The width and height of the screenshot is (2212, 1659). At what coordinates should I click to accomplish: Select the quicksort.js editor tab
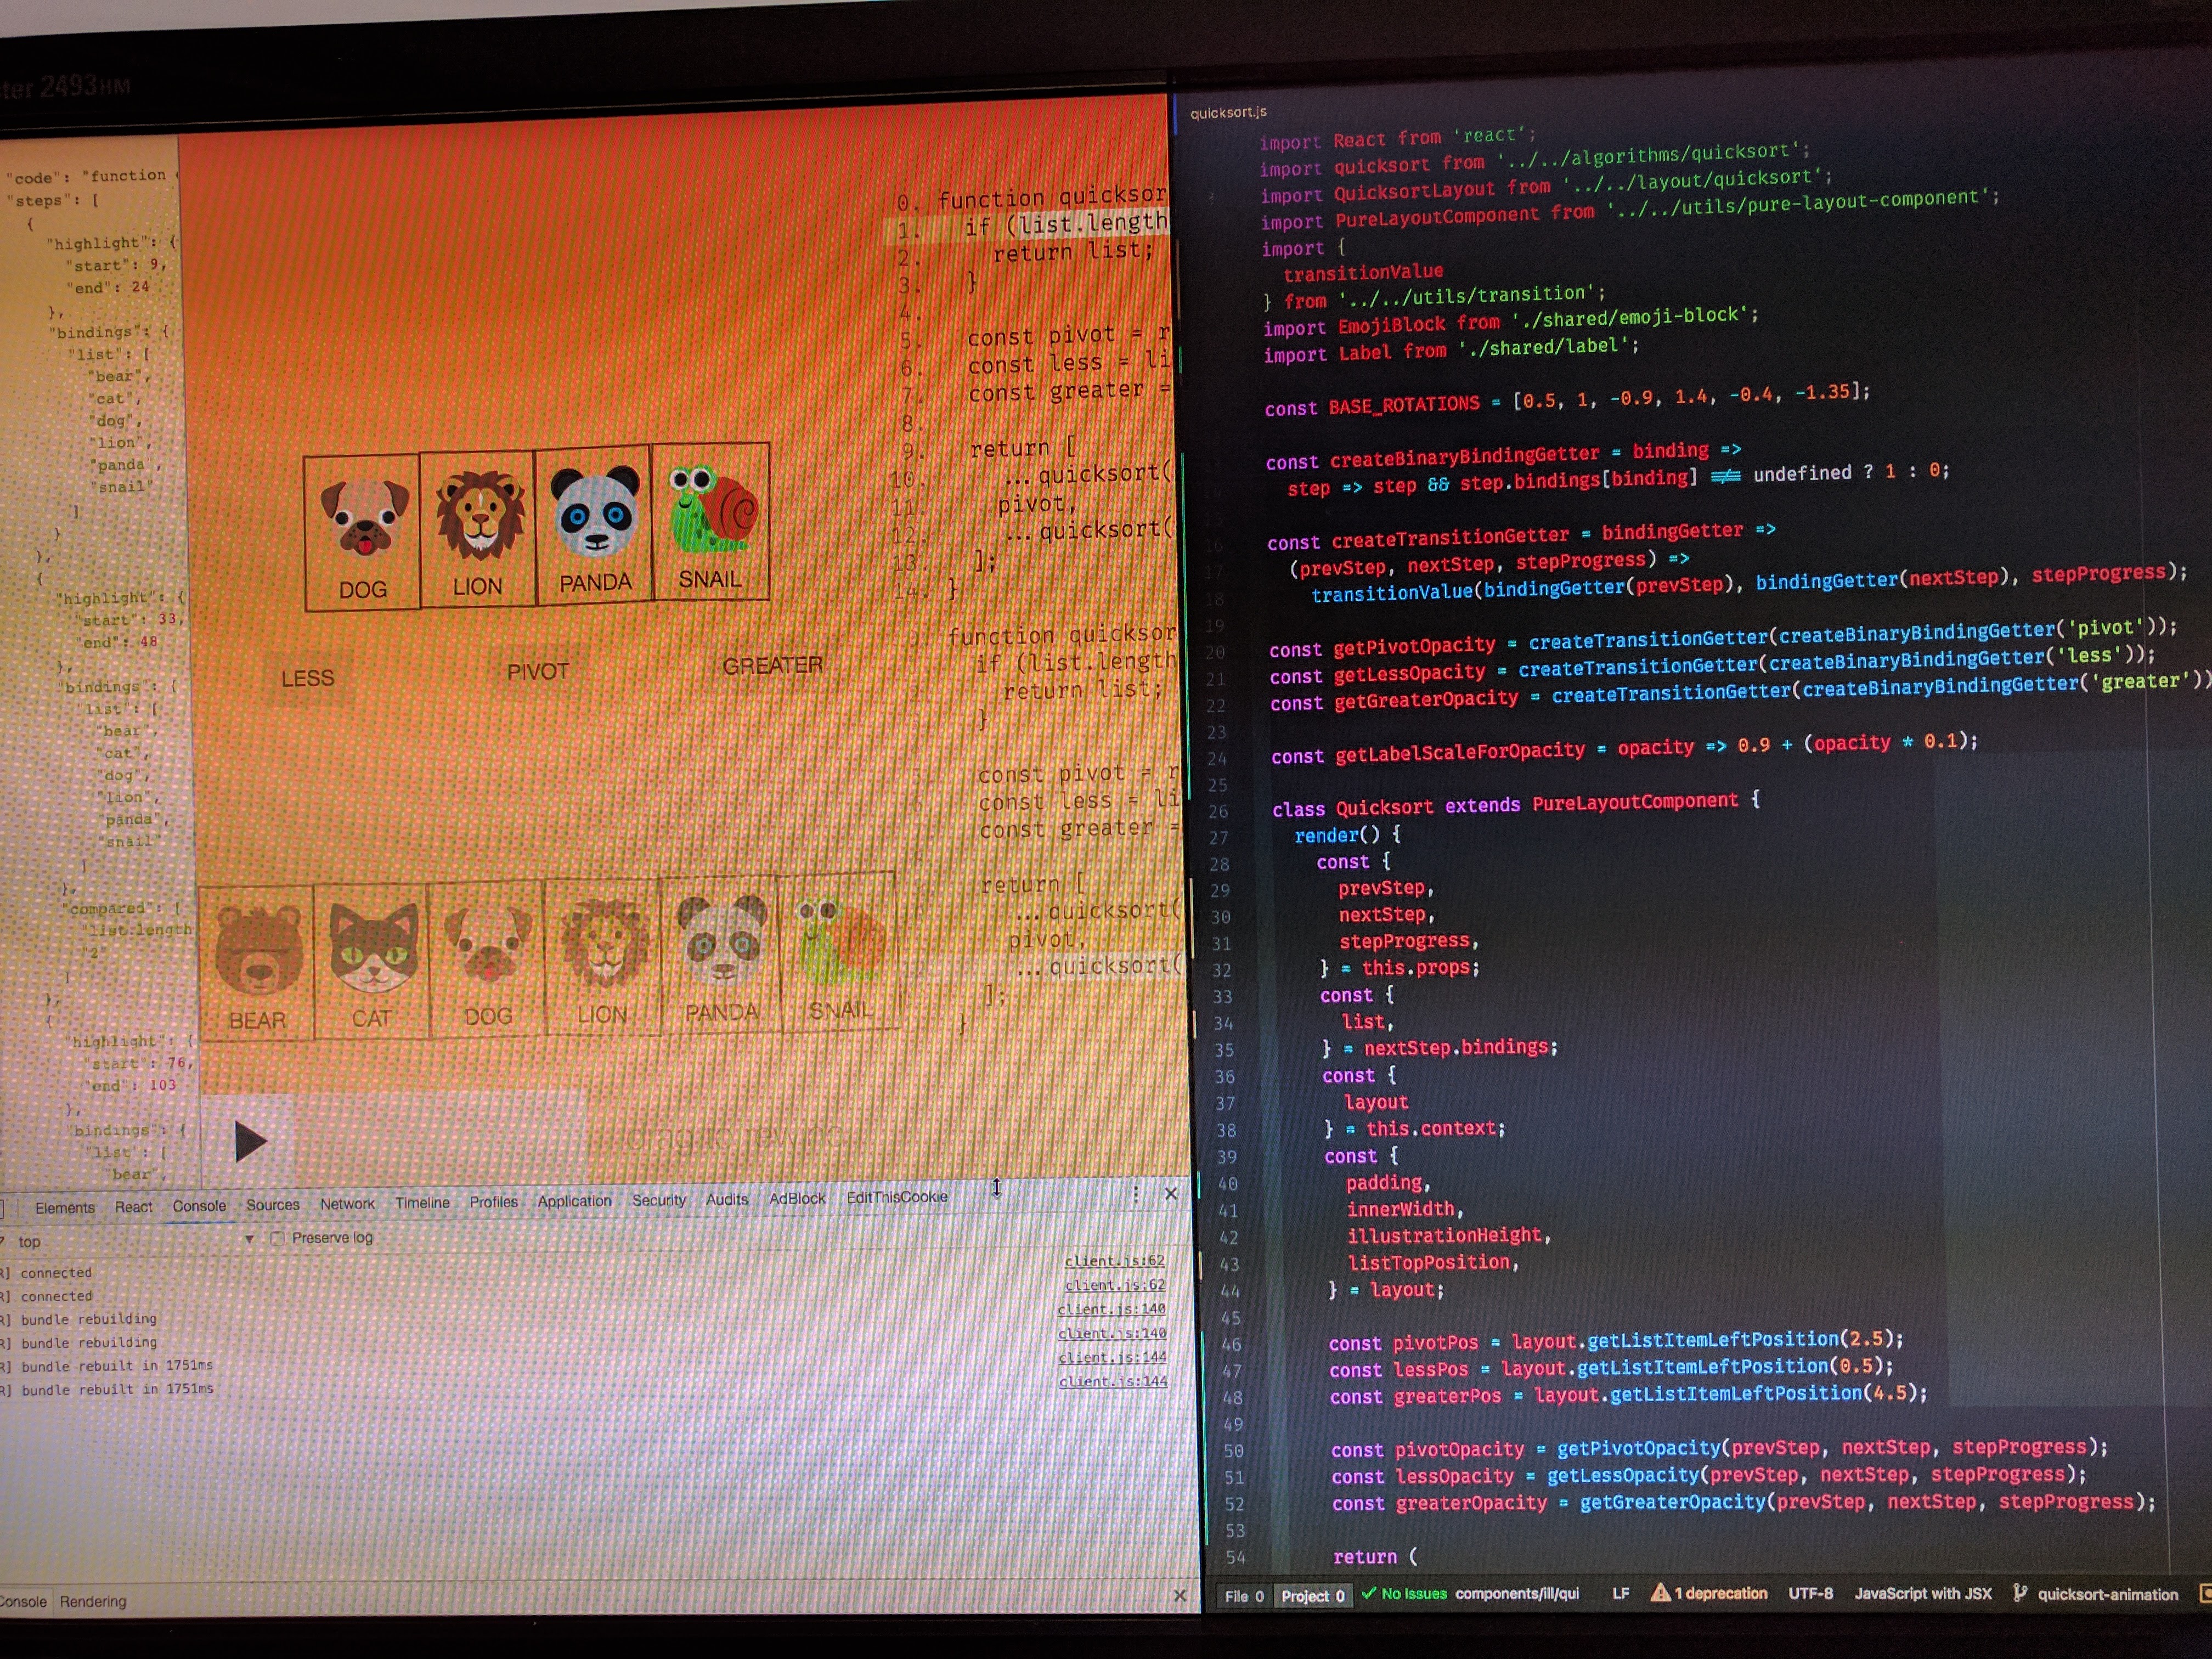(1228, 112)
